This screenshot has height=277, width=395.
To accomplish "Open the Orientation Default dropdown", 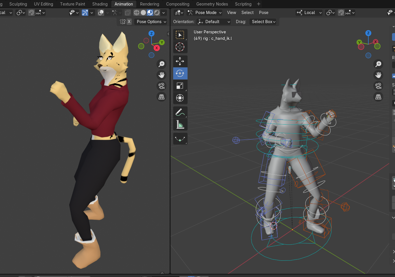I will (x=214, y=22).
